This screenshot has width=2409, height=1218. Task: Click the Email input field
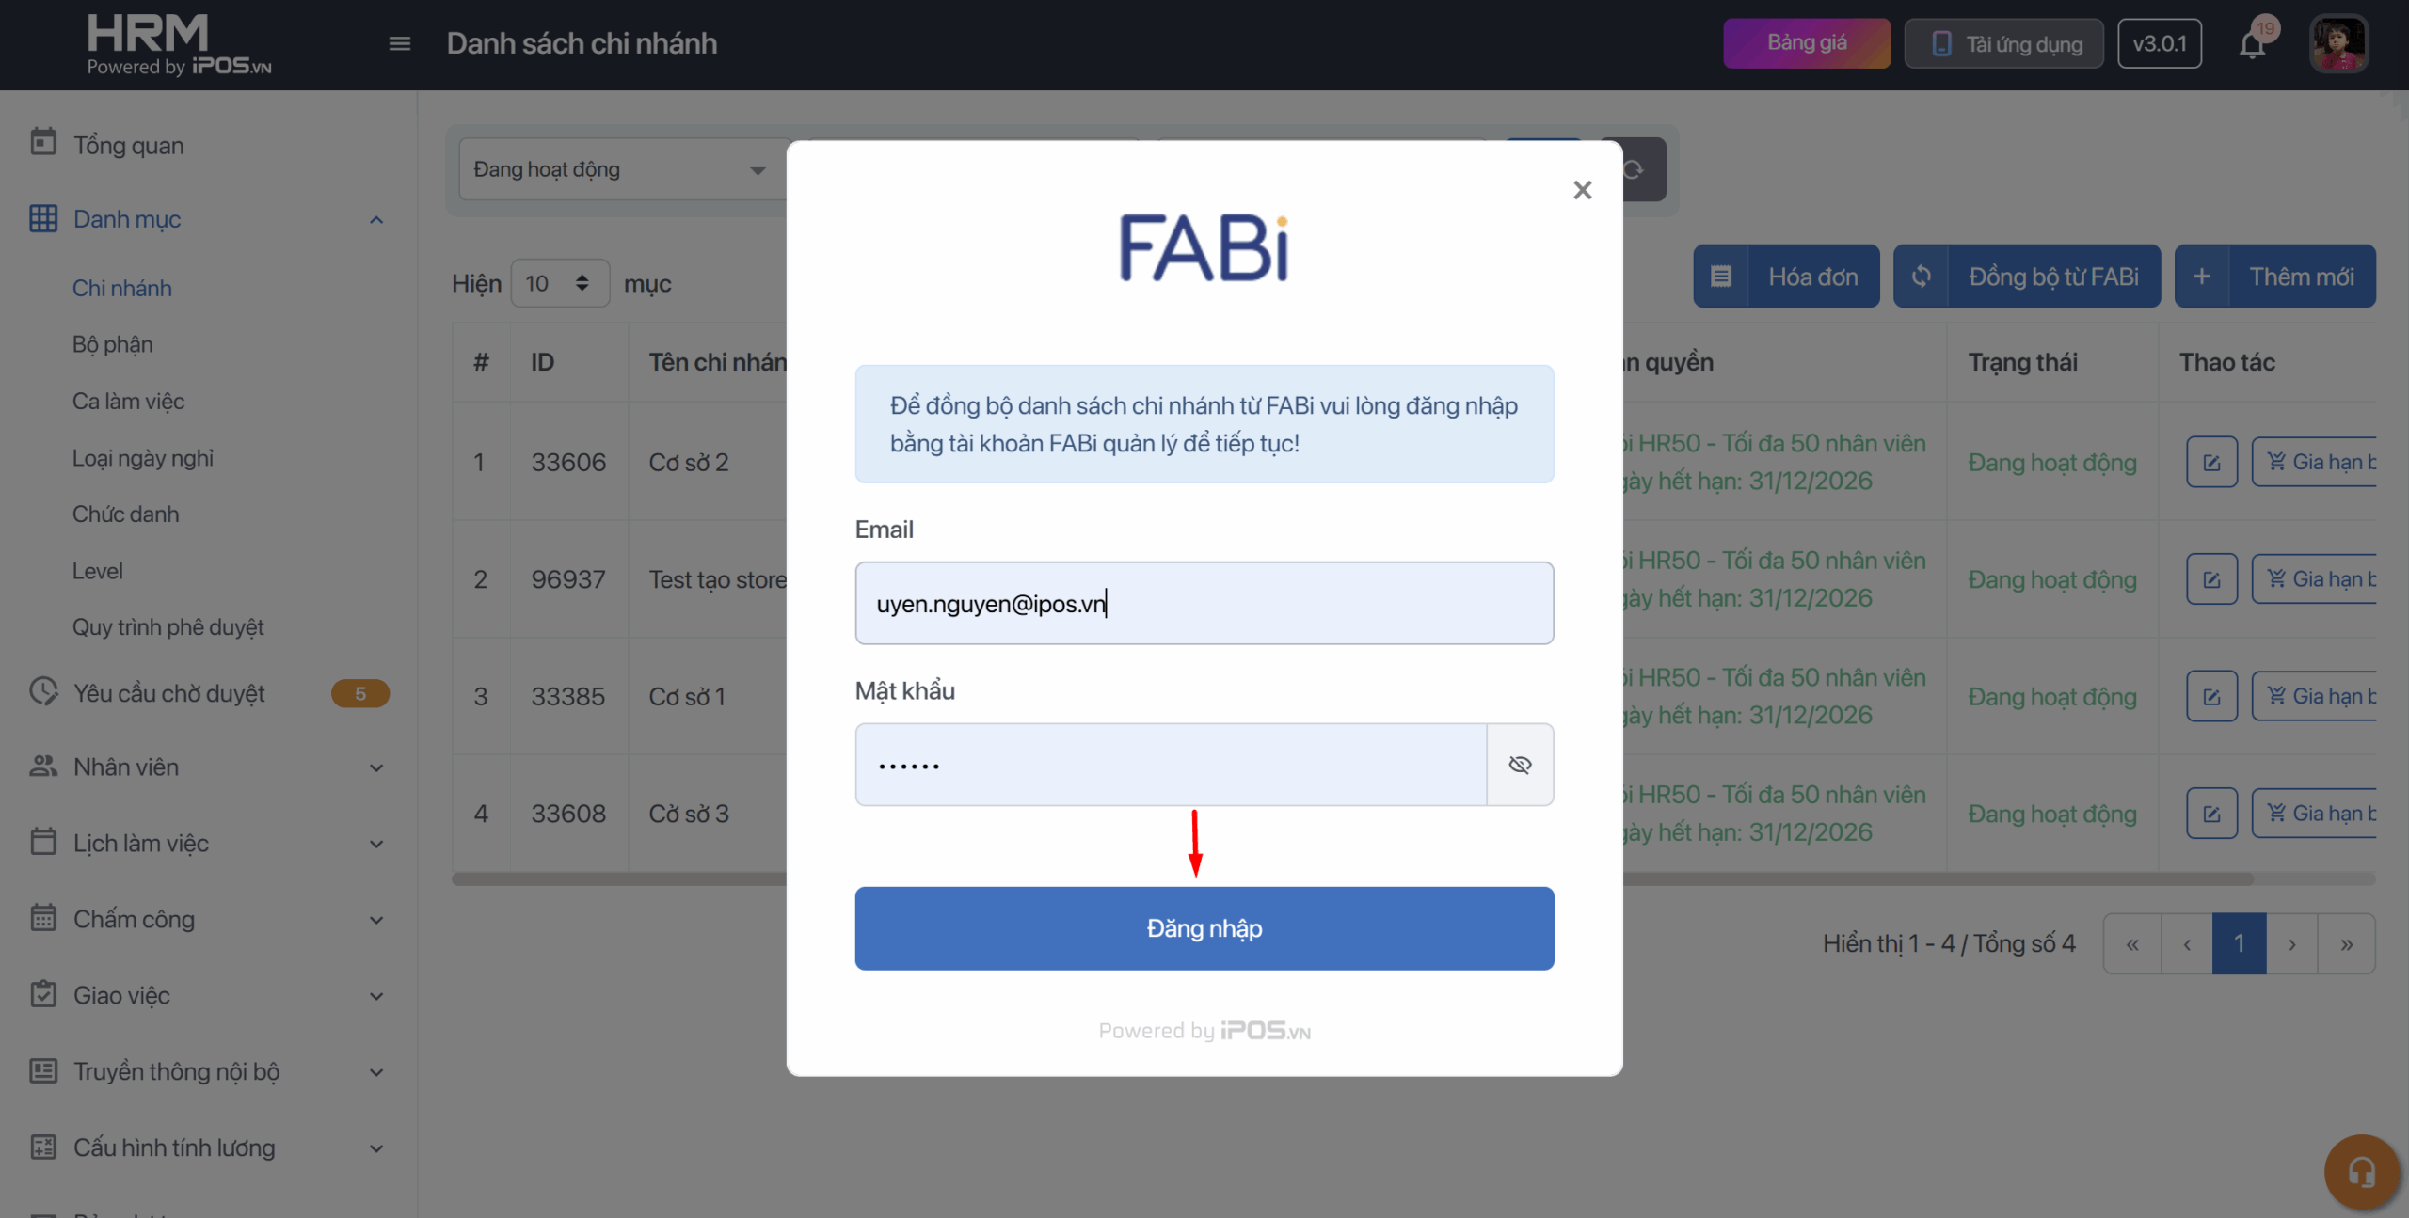coord(1204,603)
